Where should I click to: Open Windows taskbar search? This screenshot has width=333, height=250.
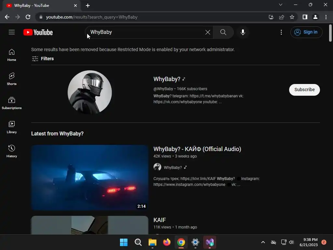coord(138,242)
